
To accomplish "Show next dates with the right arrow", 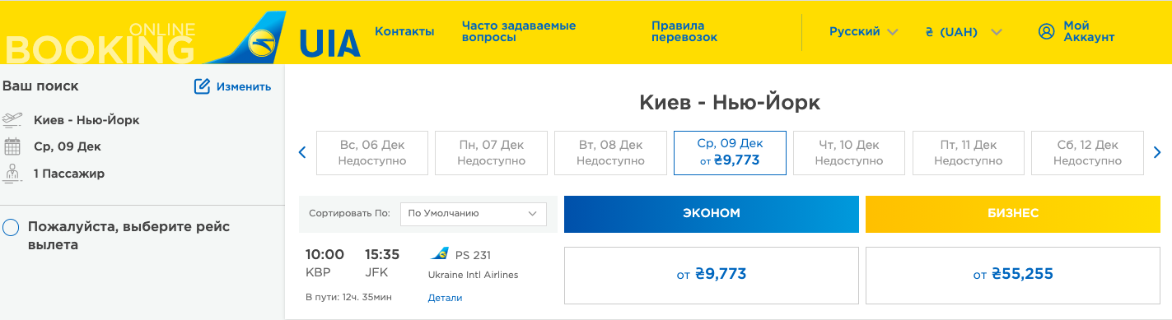I will 1157,152.
